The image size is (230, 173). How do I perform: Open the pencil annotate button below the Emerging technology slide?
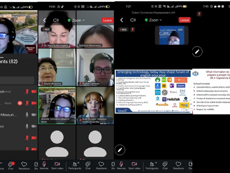tap(120, 150)
